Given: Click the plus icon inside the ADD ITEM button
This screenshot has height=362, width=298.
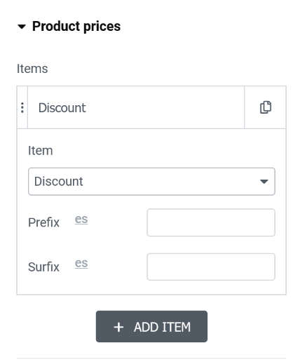Looking at the screenshot, I should (118, 327).
